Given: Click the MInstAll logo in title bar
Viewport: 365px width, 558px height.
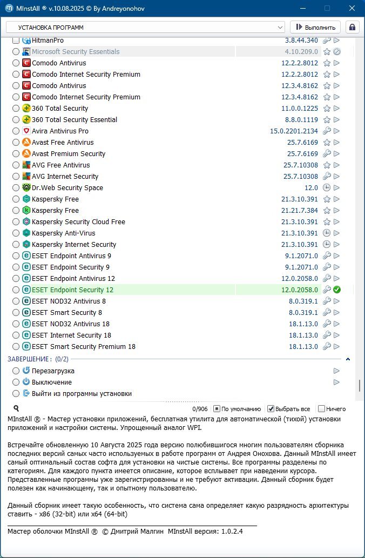Looking at the screenshot, I should 9,8.
